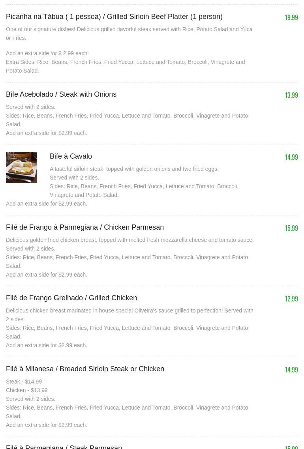Image resolution: width=304 pixels, height=449 pixels.
Task: Click the 15.99 price for Chicken Parmesan
Action: [291, 228]
